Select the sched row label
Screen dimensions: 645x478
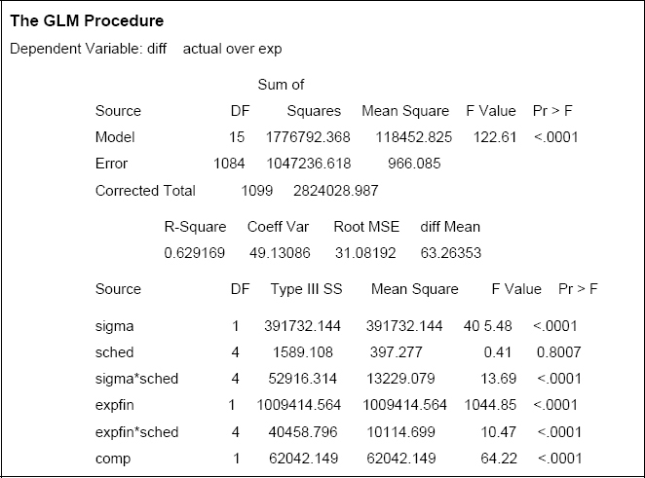(x=114, y=352)
